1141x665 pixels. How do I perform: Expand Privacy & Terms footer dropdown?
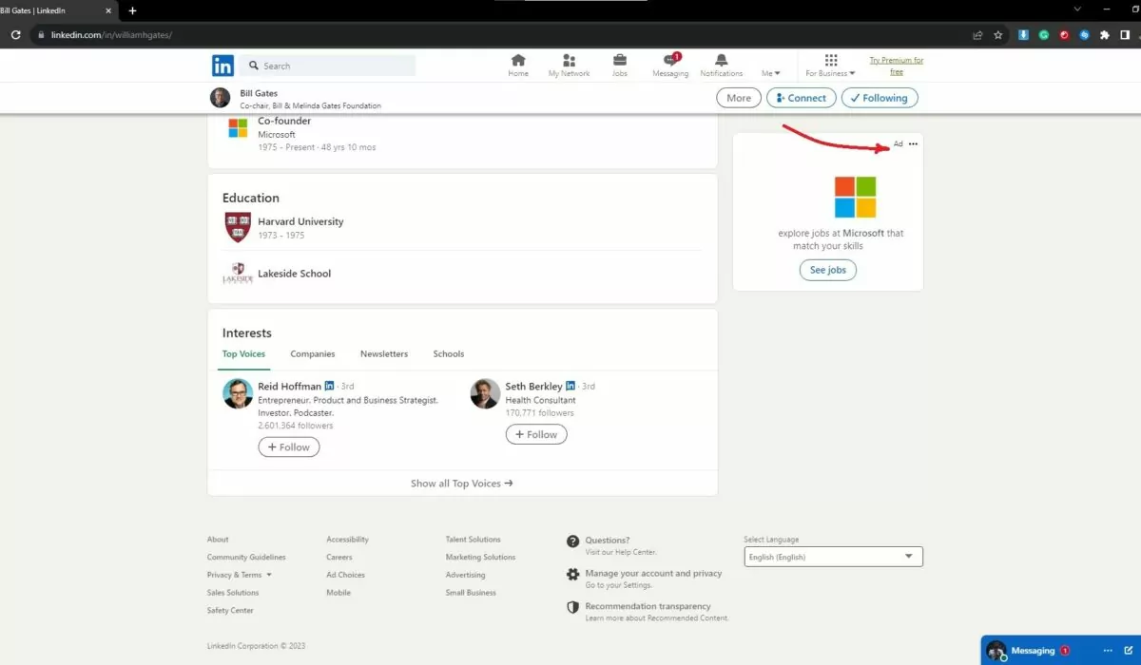click(x=240, y=575)
